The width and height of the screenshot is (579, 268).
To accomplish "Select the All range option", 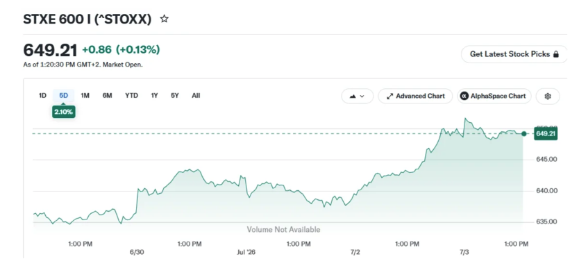I will pos(196,96).
